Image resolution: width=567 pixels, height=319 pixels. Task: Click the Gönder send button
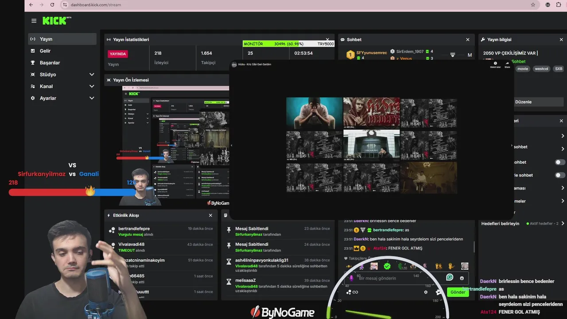pyautogui.click(x=458, y=292)
